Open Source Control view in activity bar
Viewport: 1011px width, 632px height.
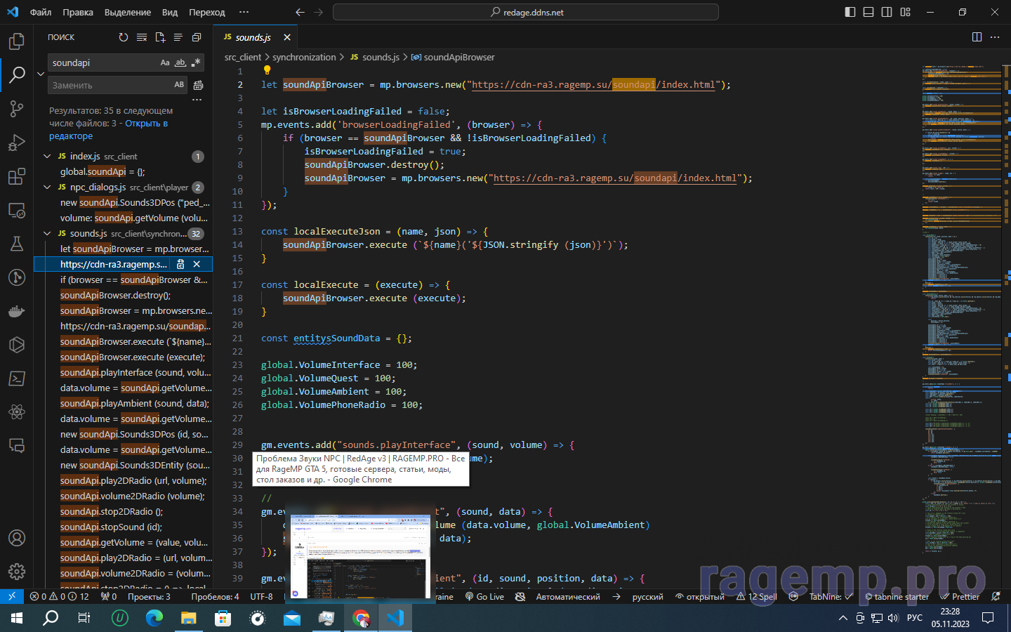pyautogui.click(x=17, y=109)
